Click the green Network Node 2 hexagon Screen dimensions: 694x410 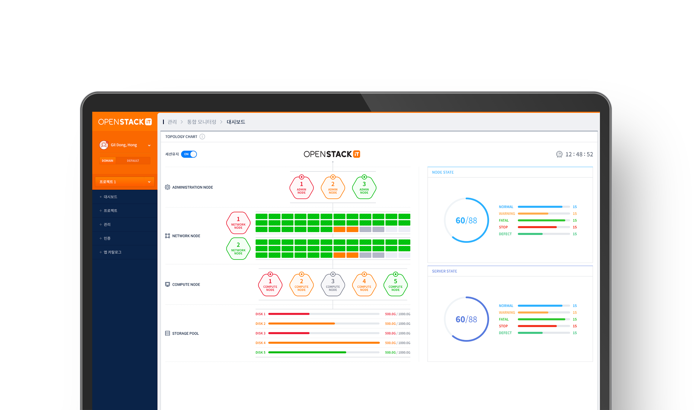coord(238,249)
